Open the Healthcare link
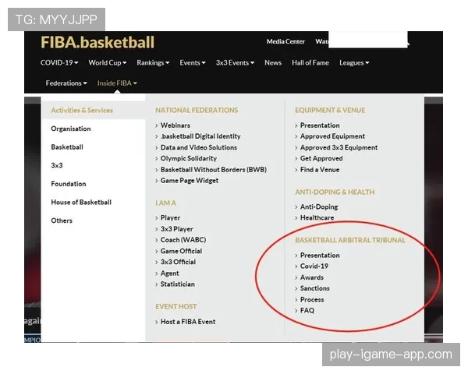Image resolution: width=468 pixels, height=374 pixels. click(317, 217)
